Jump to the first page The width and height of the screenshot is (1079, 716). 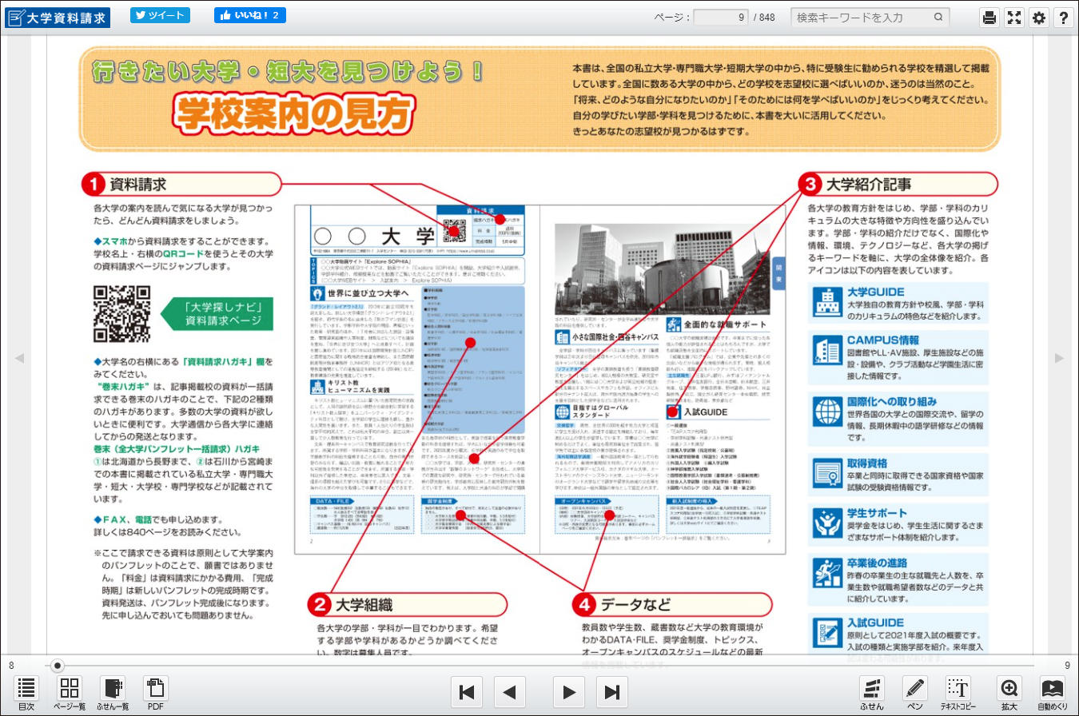click(x=468, y=692)
